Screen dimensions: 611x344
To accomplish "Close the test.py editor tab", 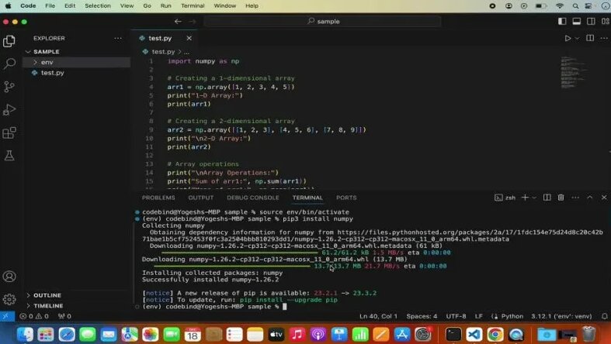I will [x=189, y=38].
